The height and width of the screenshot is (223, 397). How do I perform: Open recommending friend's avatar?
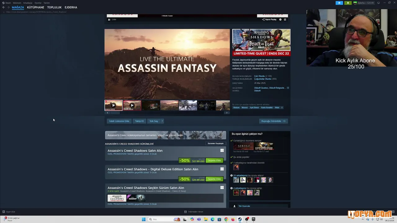coord(236,167)
